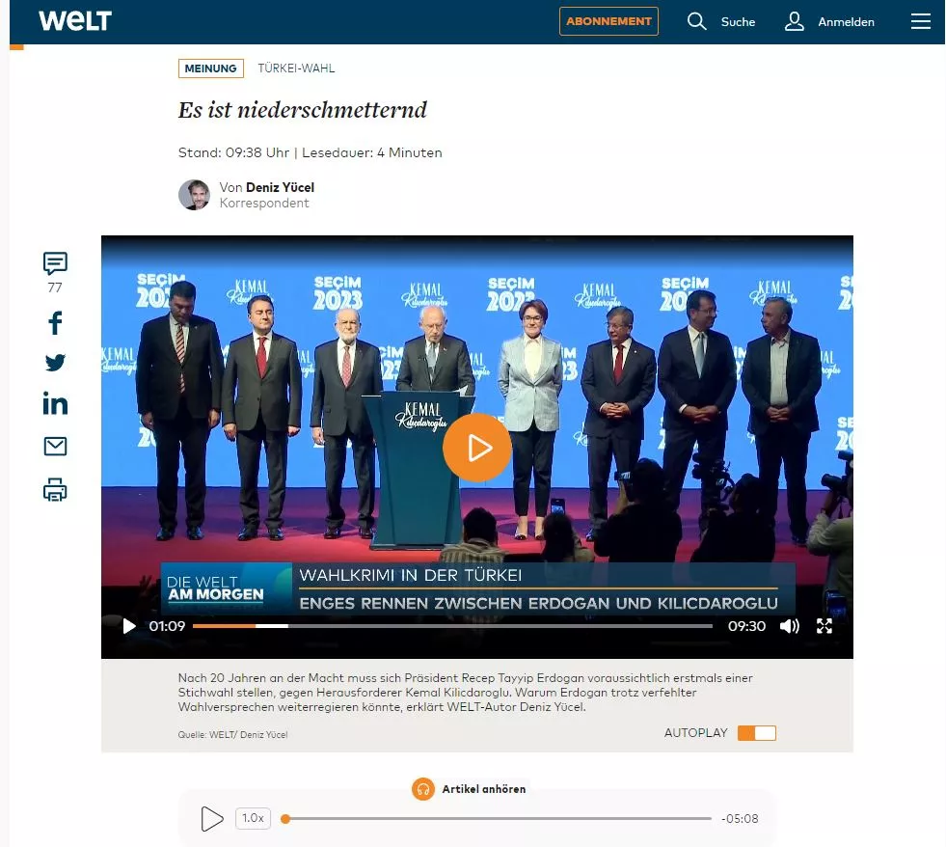Viewport: 946px width, 847px height.
Task: Play the article audio narration
Action: (211, 819)
